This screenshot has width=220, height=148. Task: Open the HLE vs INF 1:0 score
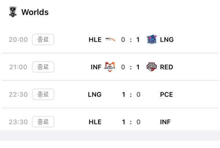[x=131, y=122]
